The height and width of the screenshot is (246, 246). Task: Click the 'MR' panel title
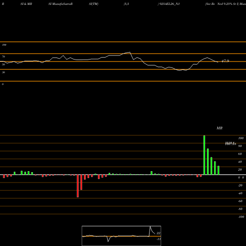click(219, 128)
